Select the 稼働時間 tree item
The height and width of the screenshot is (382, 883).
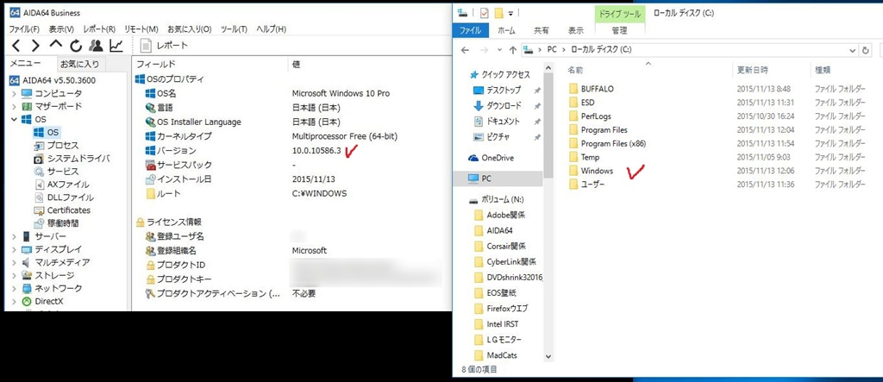click(62, 223)
